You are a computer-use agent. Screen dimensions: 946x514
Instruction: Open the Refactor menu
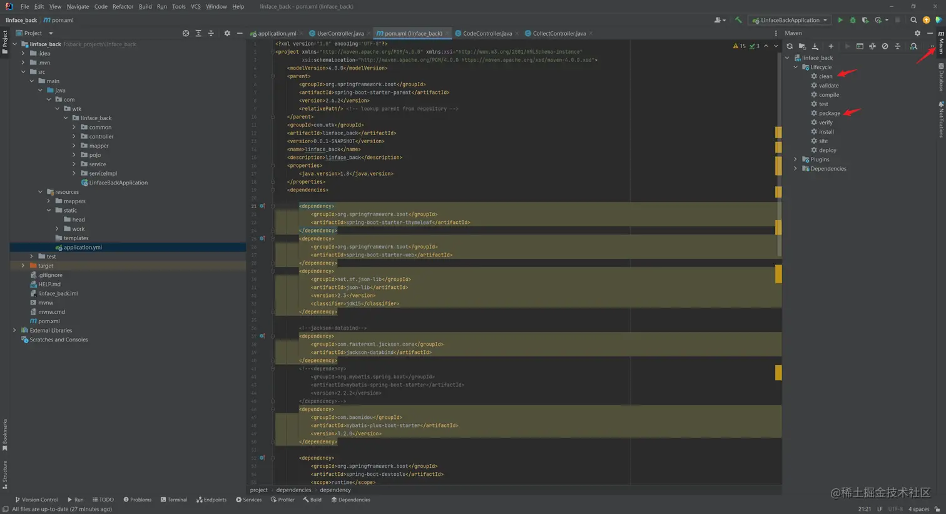[123, 6]
